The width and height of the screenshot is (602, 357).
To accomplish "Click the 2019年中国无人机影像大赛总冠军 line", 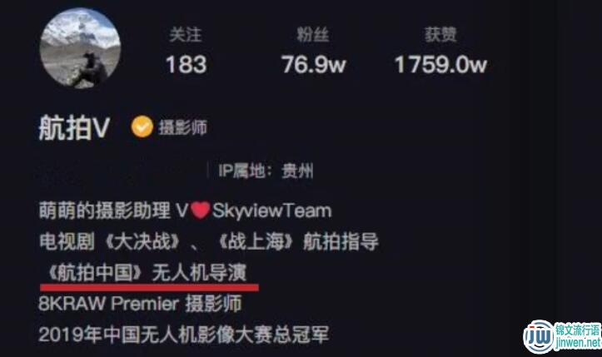I will (x=184, y=335).
